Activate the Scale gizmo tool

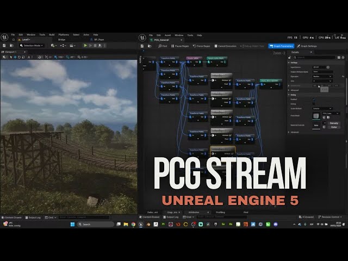23,57
